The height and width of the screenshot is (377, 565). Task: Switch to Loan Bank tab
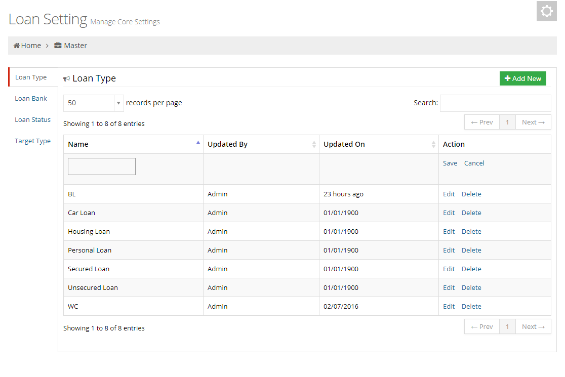pos(31,99)
